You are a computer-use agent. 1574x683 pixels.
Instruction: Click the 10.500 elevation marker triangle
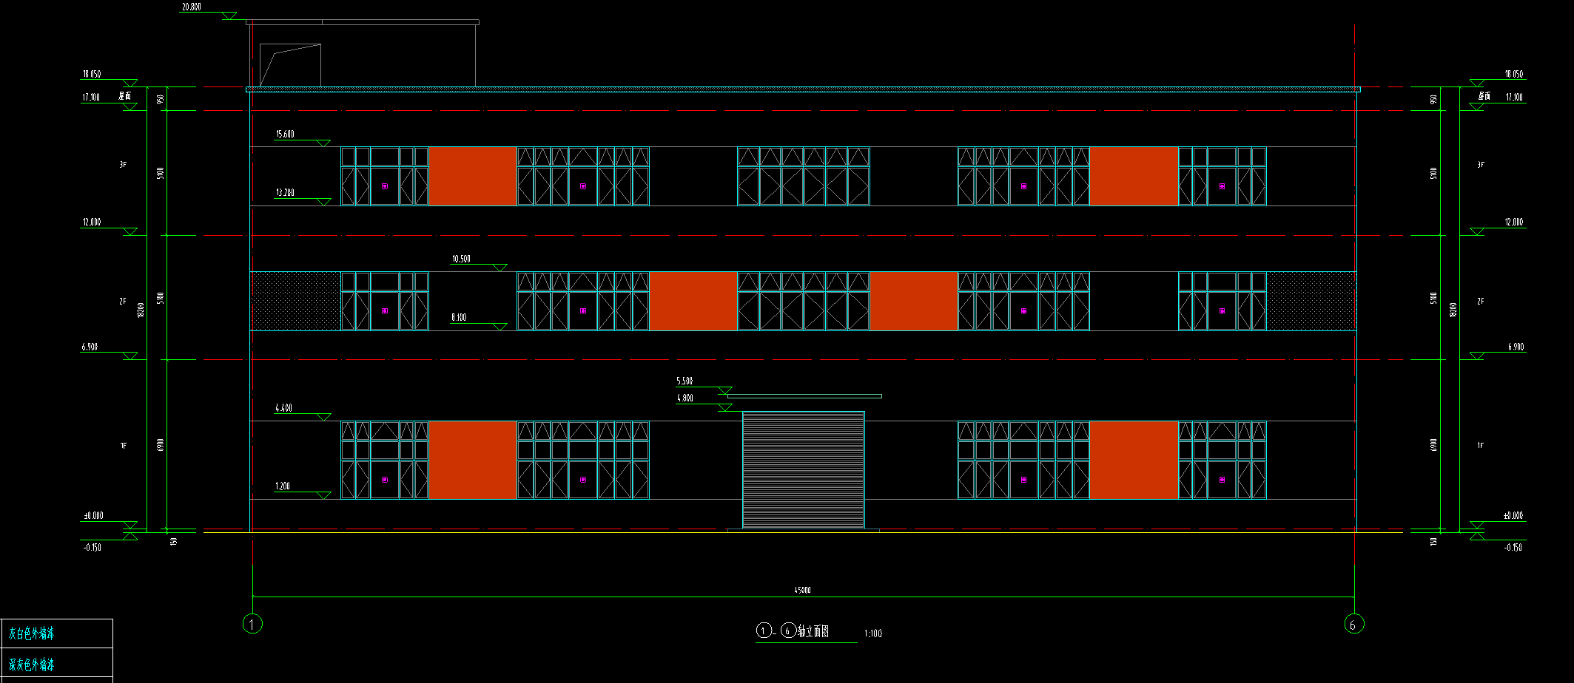coord(500,268)
